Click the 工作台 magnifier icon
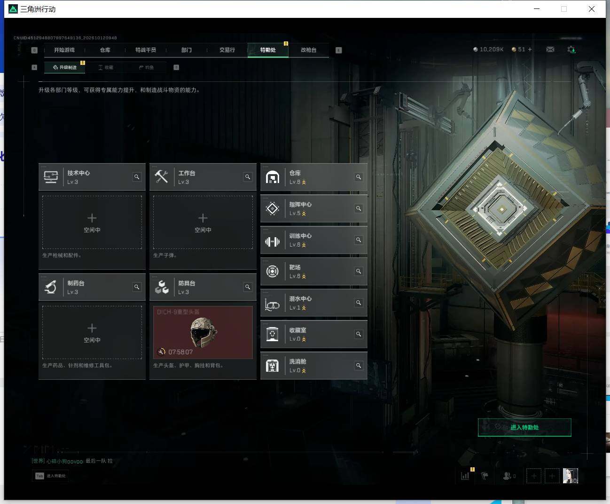This screenshot has height=504, width=610. coord(248,177)
